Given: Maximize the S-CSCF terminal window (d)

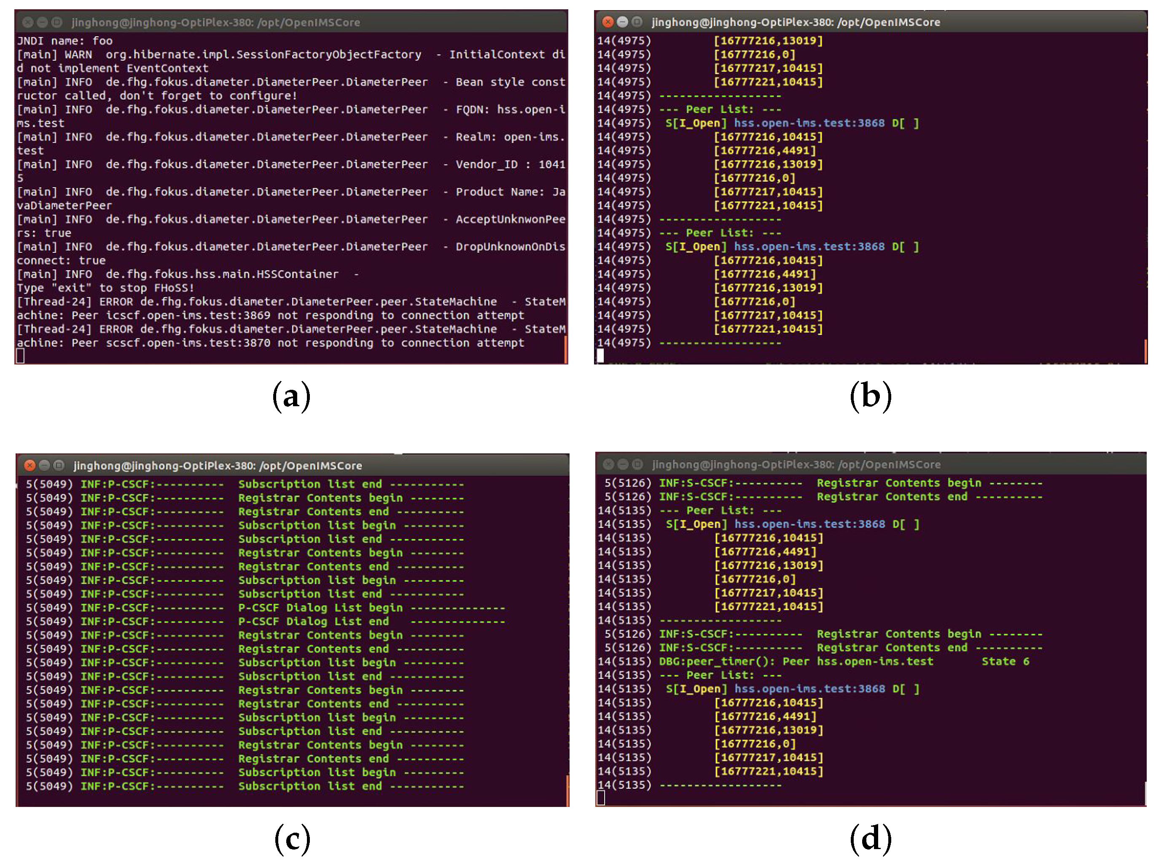Looking at the screenshot, I should [637, 464].
